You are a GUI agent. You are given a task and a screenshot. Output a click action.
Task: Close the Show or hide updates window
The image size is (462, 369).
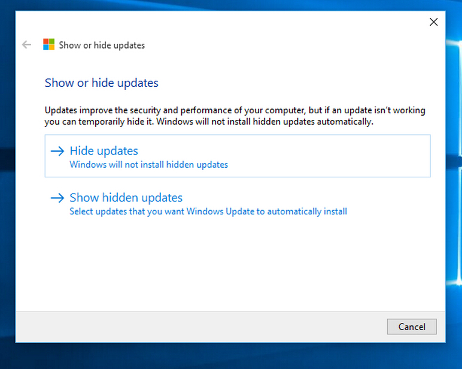click(433, 22)
